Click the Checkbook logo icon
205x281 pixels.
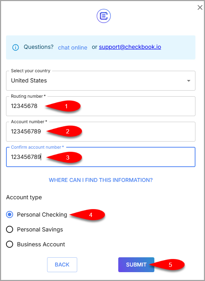click(x=104, y=16)
